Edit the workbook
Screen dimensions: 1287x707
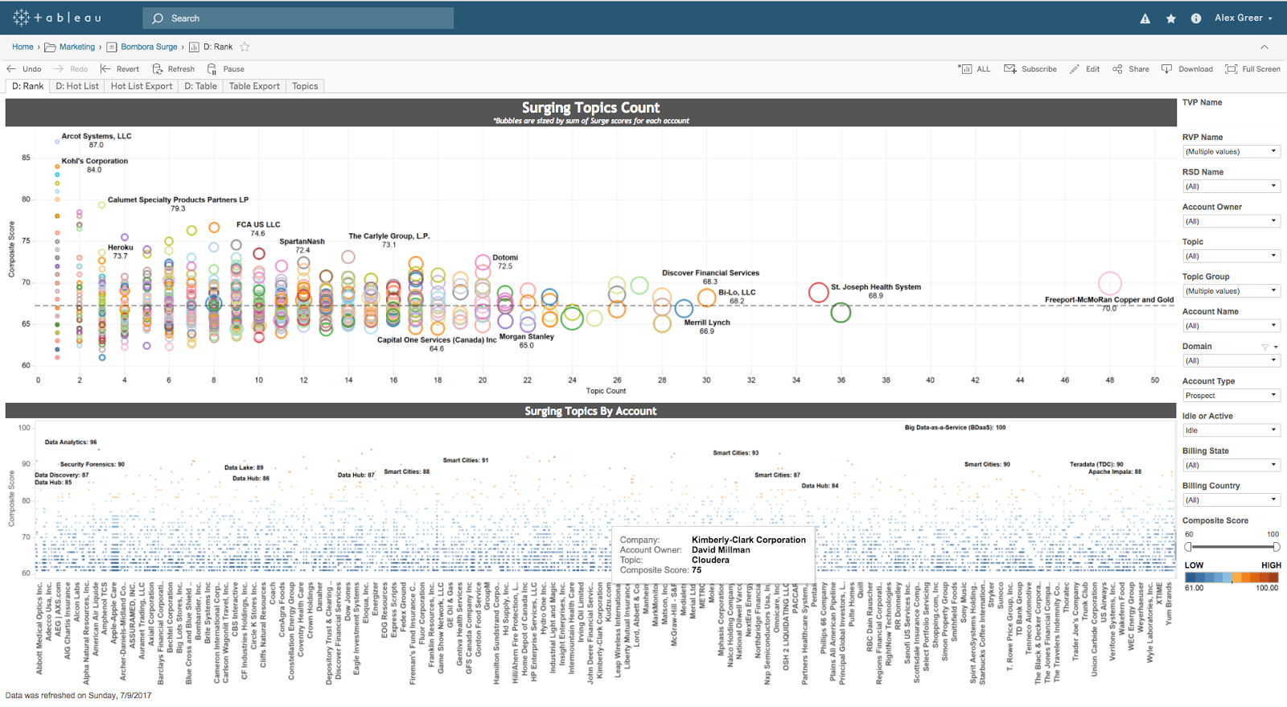pos(1085,69)
